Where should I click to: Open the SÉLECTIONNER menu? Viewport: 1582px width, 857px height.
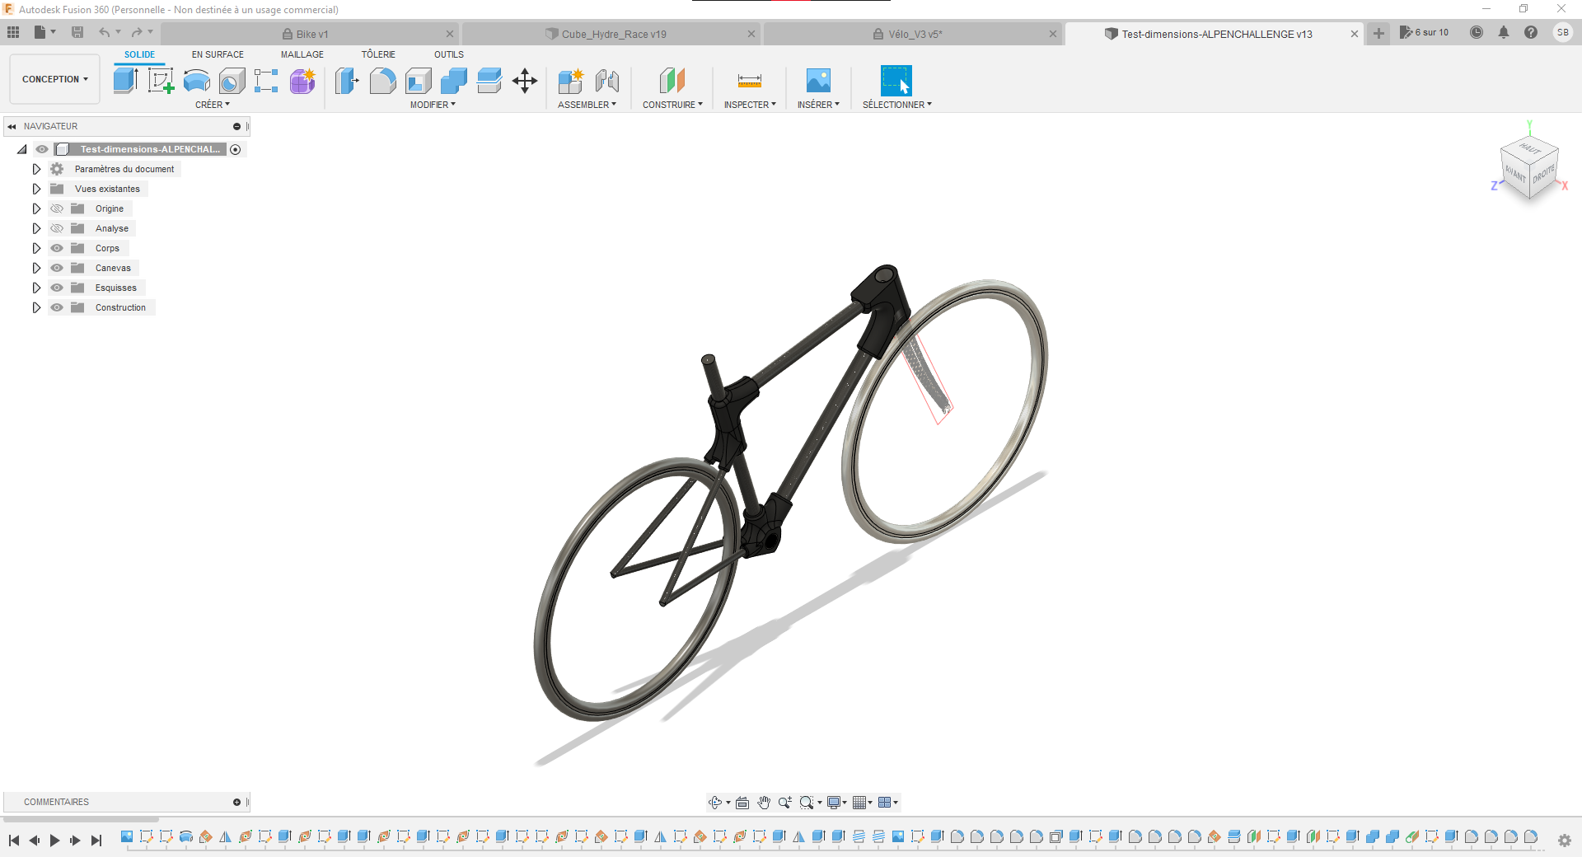[896, 105]
